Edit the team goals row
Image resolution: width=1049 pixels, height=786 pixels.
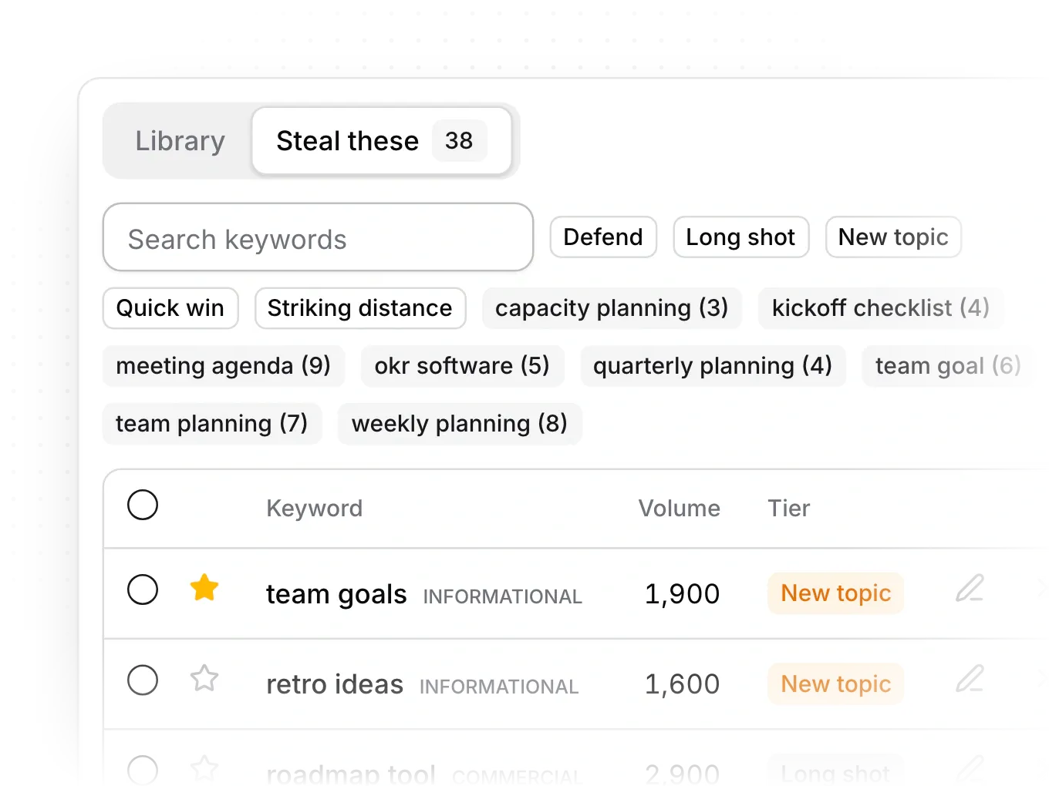[x=970, y=589]
